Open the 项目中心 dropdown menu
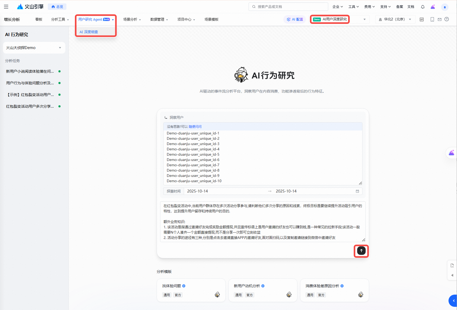 186,19
